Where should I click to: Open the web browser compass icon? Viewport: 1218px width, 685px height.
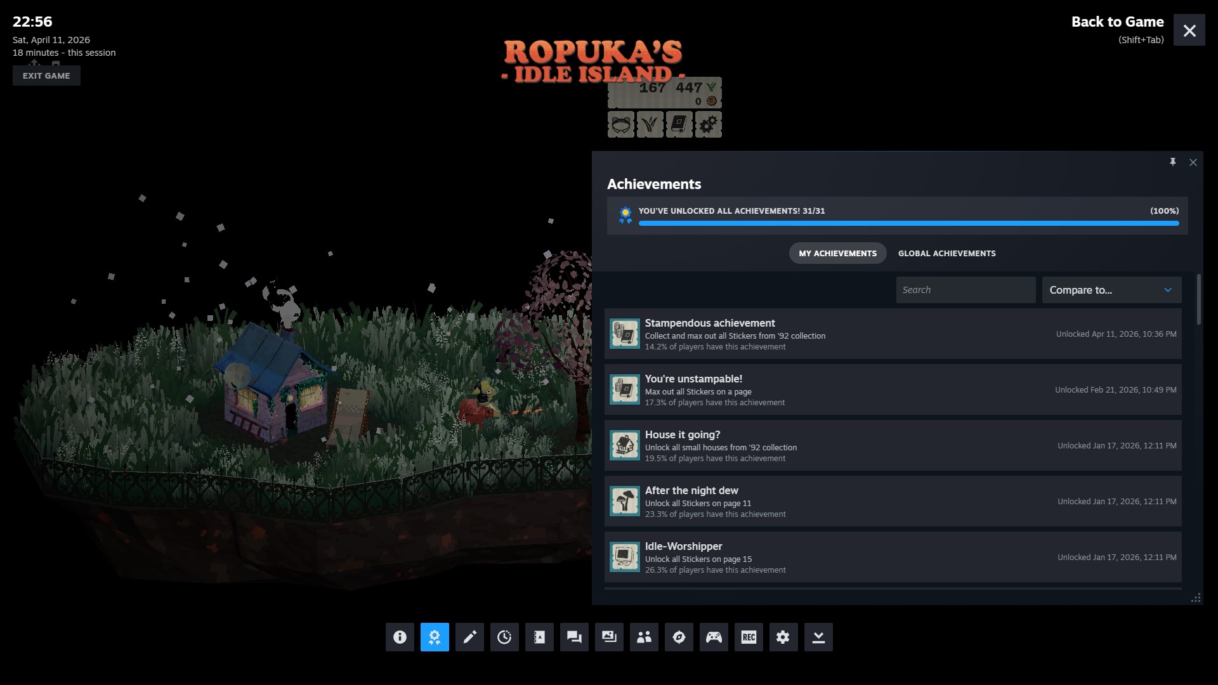coord(679,637)
